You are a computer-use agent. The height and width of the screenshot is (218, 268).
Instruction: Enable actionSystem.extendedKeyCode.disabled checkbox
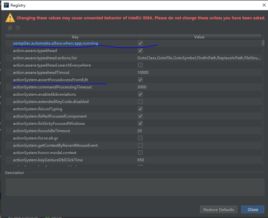(x=140, y=101)
